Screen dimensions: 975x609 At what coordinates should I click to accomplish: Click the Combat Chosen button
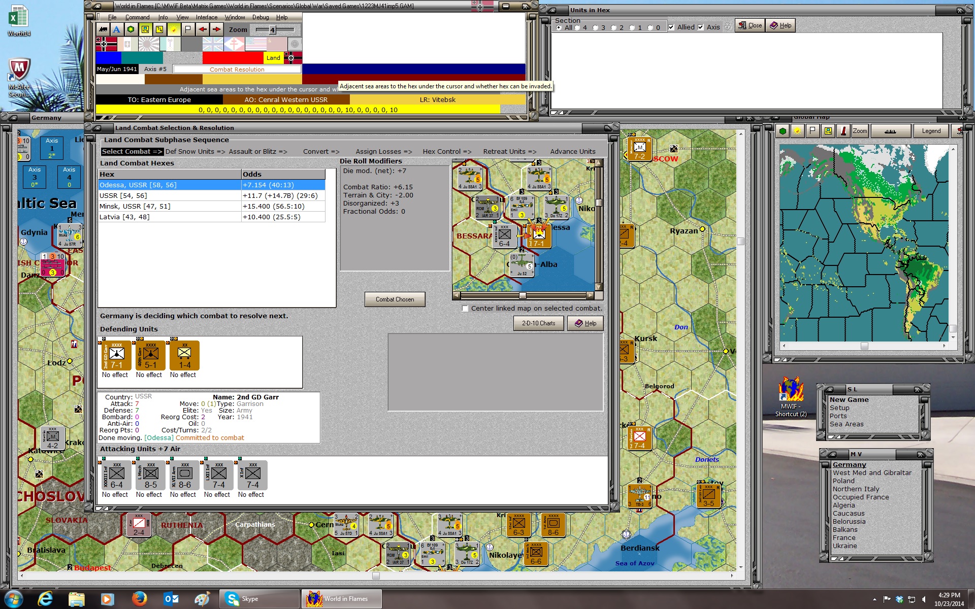[x=395, y=299]
